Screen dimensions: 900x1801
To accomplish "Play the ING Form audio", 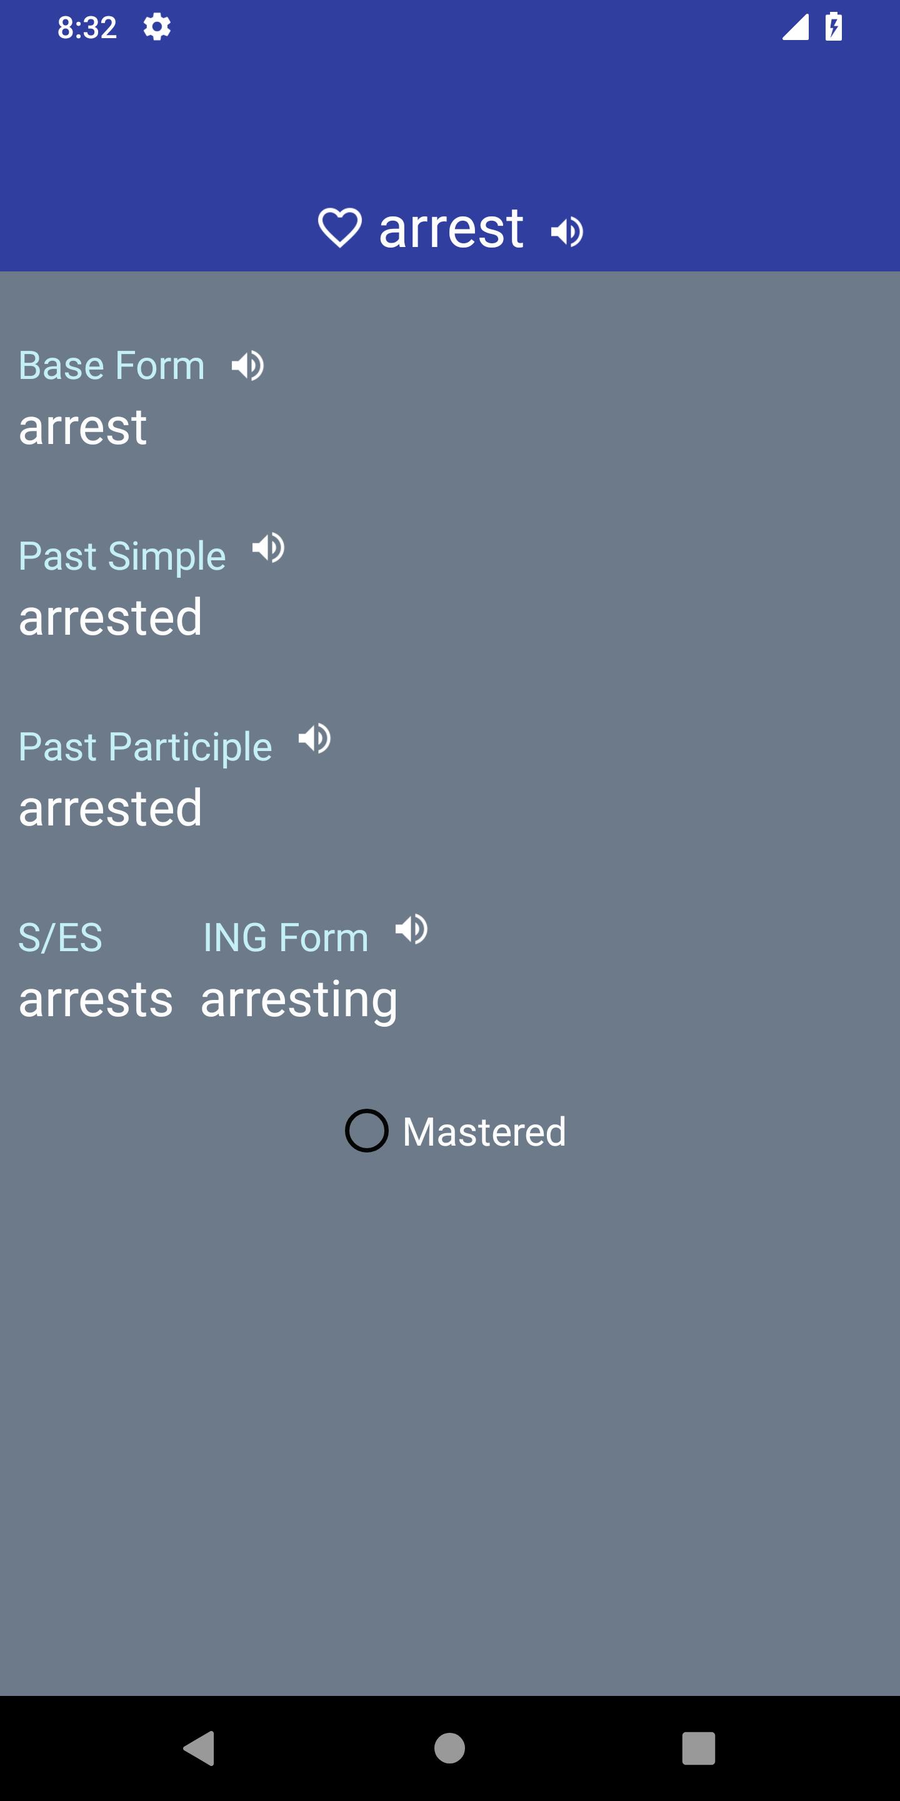I will [x=412, y=929].
